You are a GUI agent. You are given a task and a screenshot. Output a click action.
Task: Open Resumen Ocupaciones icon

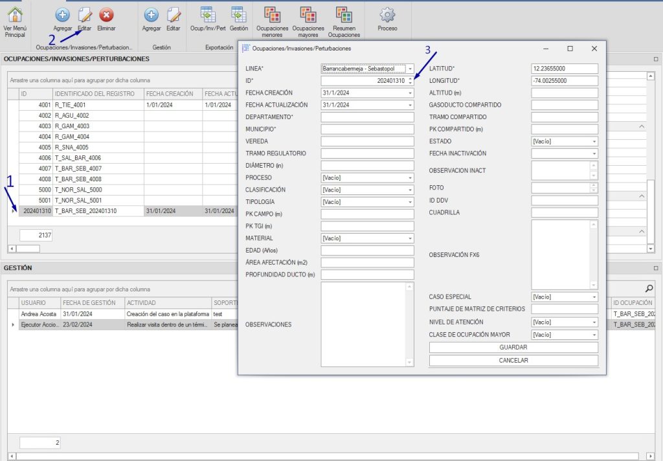tap(344, 16)
